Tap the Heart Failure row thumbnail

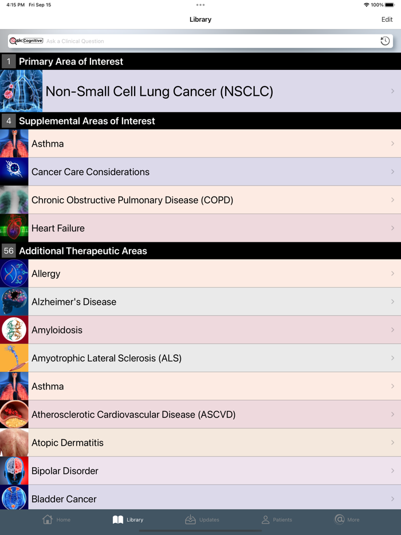pyautogui.click(x=14, y=228)
